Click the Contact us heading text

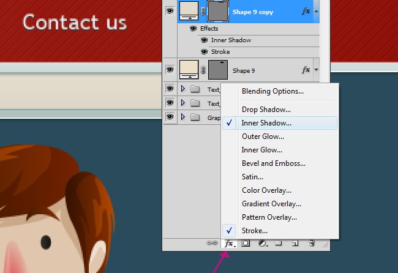[74, 23]
